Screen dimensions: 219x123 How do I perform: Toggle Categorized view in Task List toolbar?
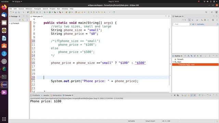[189, 20]
